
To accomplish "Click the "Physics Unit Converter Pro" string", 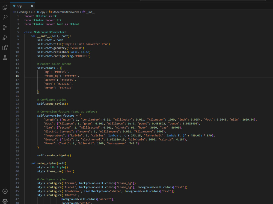I will tap(86, 44).
